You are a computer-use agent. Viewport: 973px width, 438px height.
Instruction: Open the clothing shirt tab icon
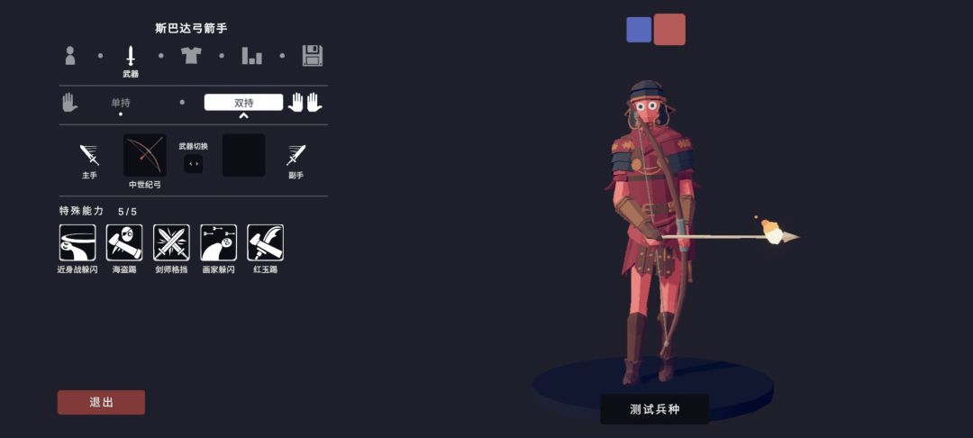[191, 56]
